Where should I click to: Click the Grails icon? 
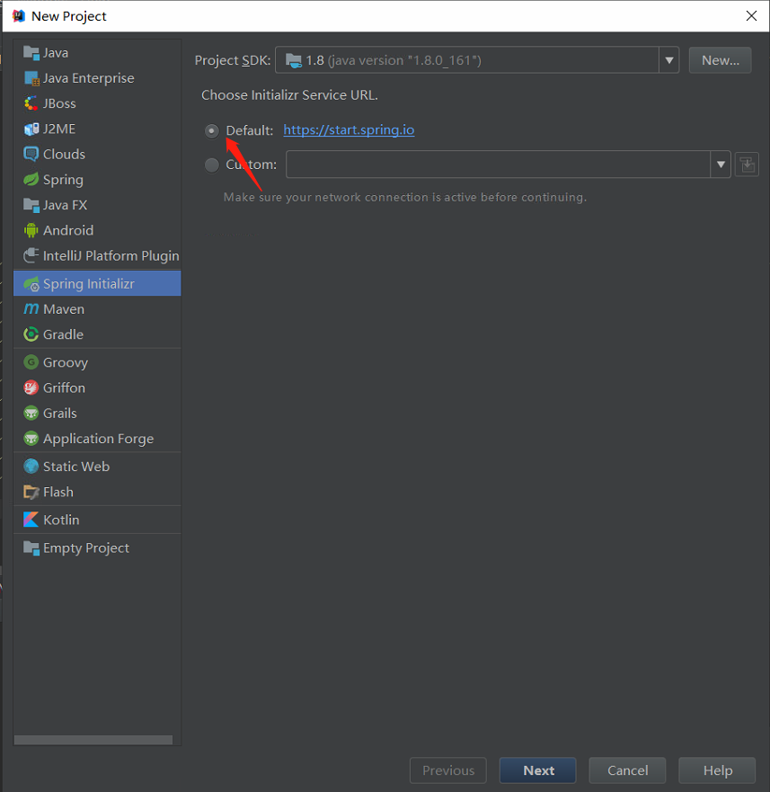tap(31, 414)
